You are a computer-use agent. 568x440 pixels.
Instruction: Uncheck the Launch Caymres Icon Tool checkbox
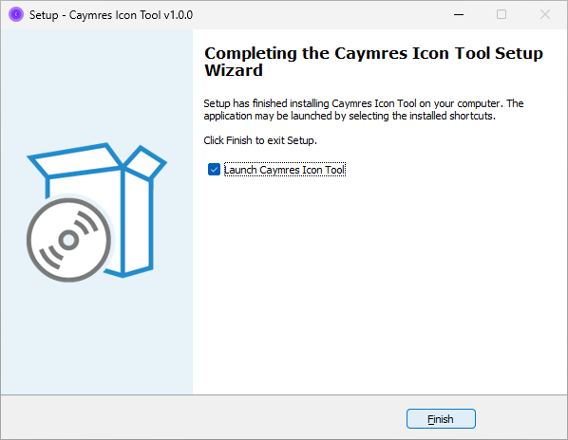pos(214,169)
